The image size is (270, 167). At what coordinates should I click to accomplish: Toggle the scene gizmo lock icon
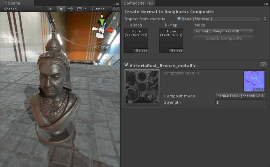click(x=114, y=18)
